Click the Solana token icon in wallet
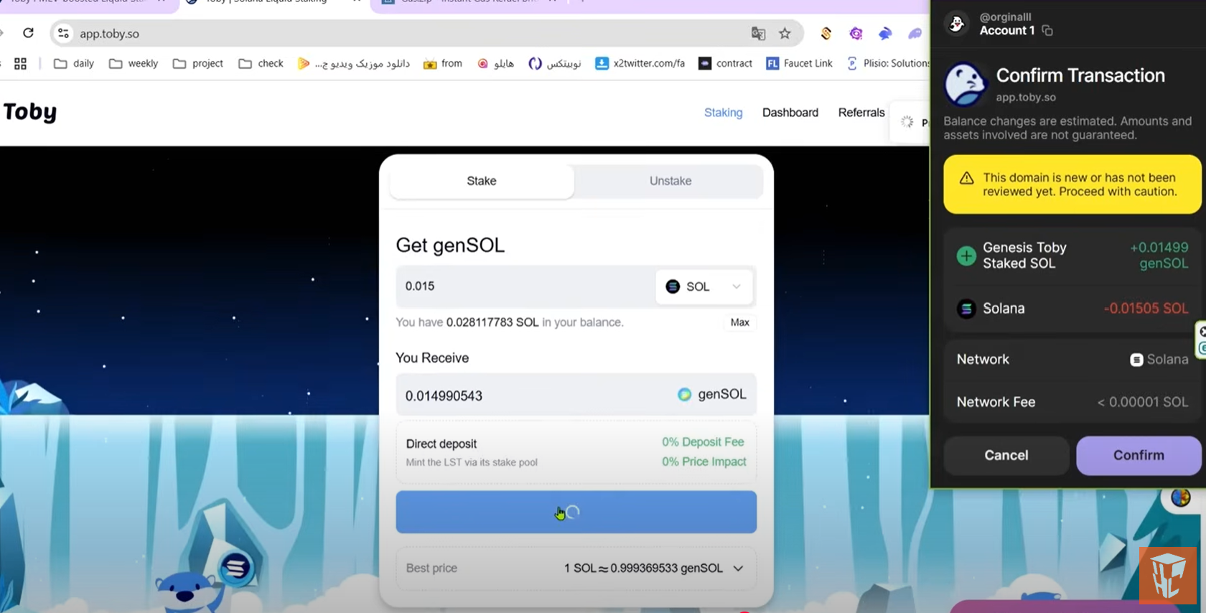1206x613 pixels. (x=966, y=309)
